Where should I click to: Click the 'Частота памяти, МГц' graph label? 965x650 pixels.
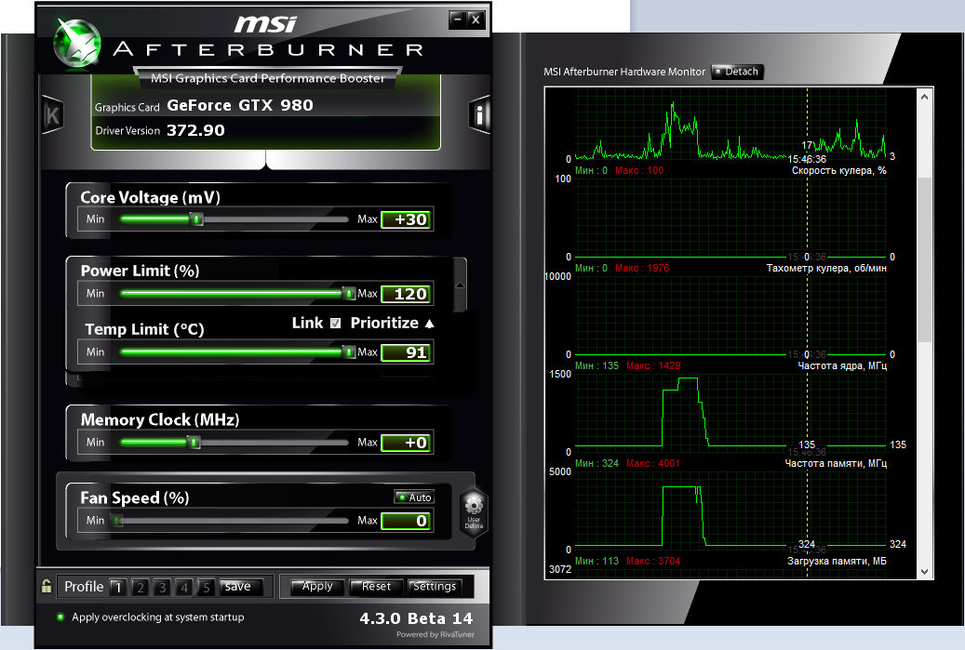pyautogui.click(x=836, y=464)
